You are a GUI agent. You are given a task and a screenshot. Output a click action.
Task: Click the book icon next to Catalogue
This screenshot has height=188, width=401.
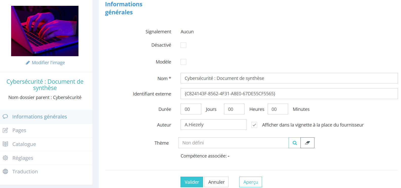[5, 144]
